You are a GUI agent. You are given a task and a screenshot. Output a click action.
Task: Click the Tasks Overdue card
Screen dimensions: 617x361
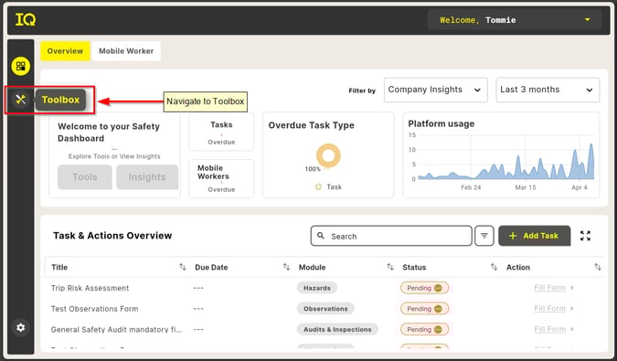click(x=221, y=133)
